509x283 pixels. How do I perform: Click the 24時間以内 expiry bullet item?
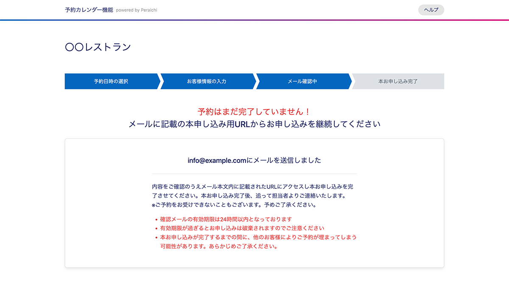click(226, 219)
